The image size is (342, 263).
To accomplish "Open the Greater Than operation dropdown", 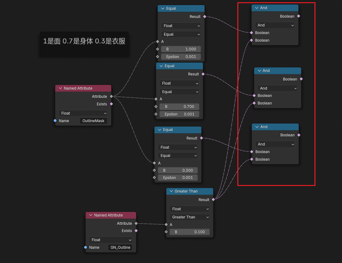I will [x=190, y=217].
